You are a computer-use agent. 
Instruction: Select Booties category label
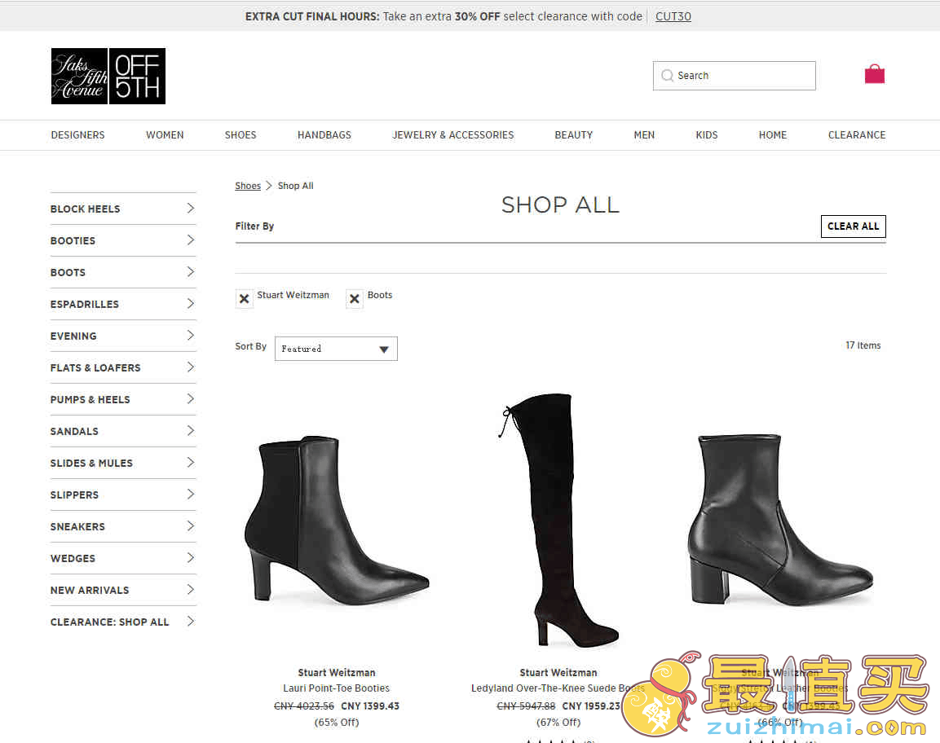click(73, 240)
